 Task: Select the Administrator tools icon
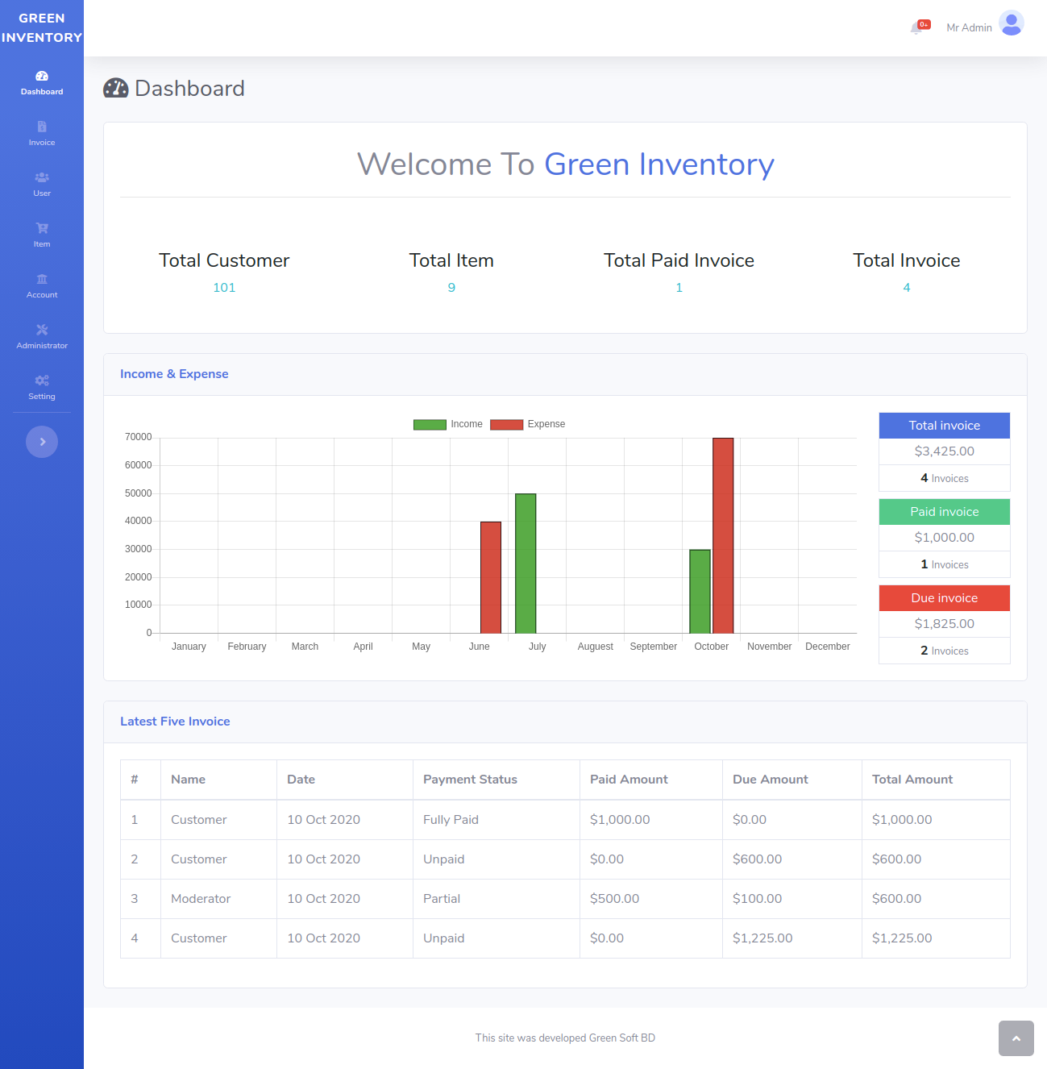point(42,330)
